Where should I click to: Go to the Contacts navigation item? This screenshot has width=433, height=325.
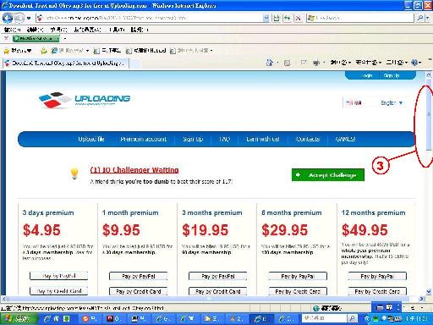click(308, 139)
